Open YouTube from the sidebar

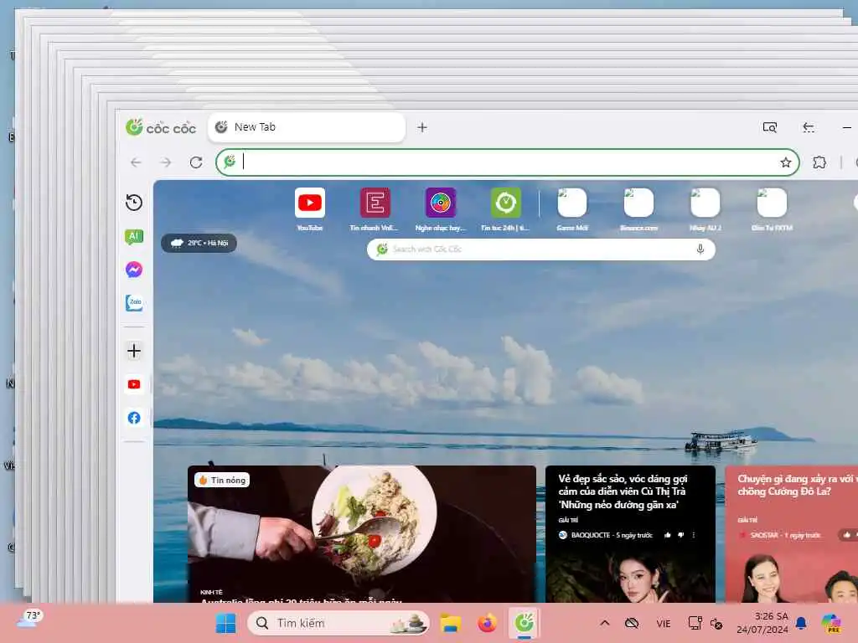(x=134, y=384)
